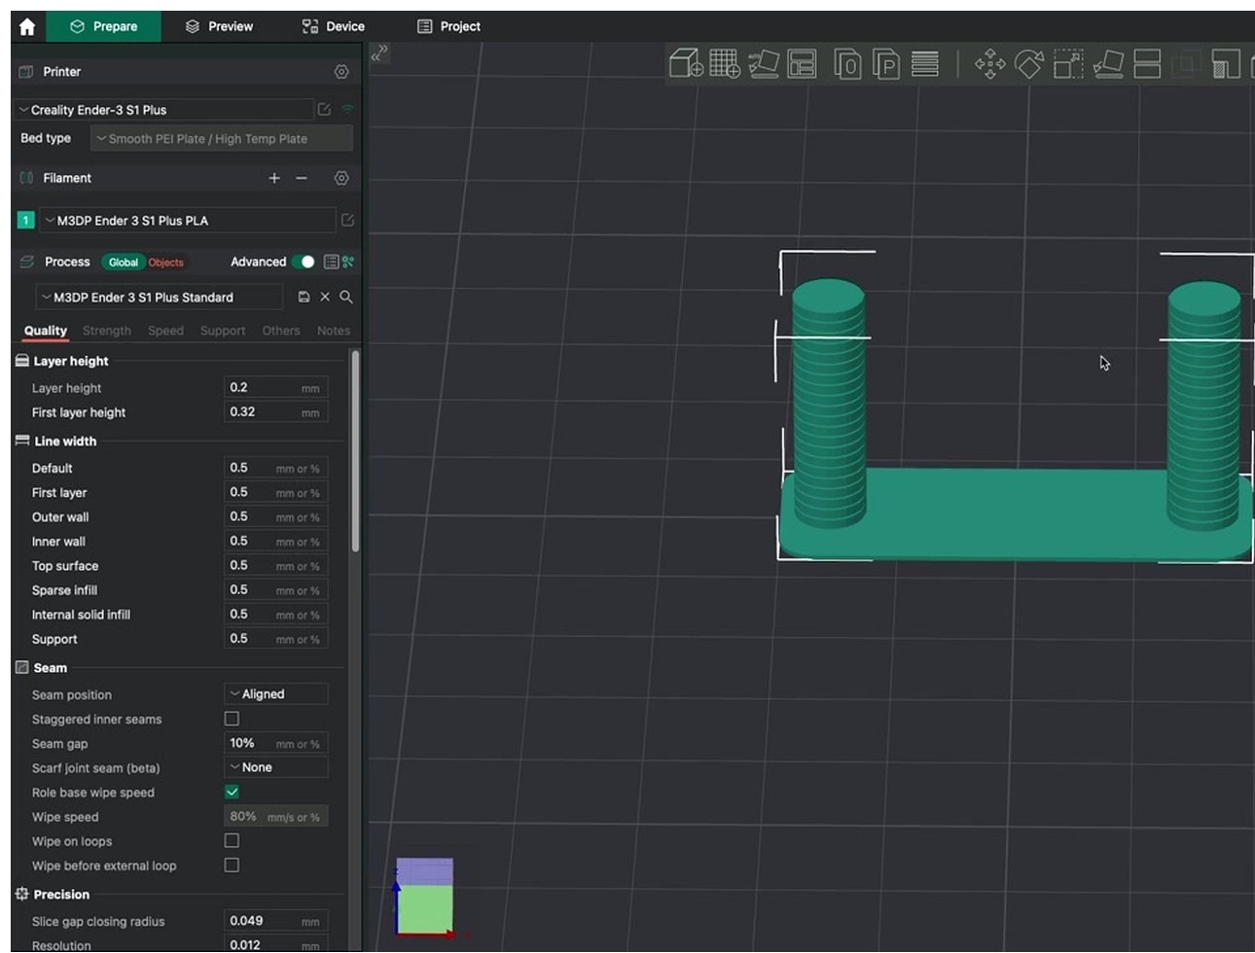Switch to the Device tab
Screen dimensions: 1255x953
334,26
